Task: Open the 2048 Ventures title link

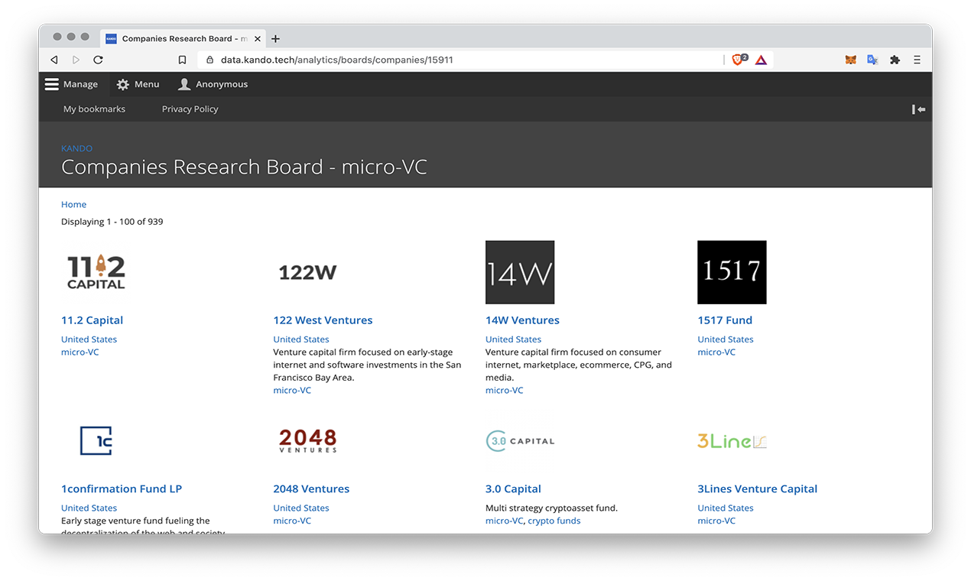Action: (311, 489)
